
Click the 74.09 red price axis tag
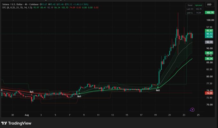(x=209, y=93)
